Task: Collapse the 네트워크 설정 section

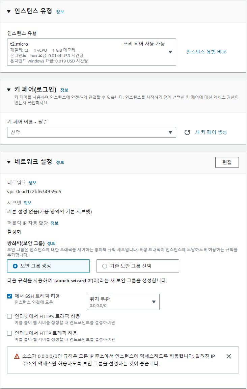Action: tap(9, 162)
